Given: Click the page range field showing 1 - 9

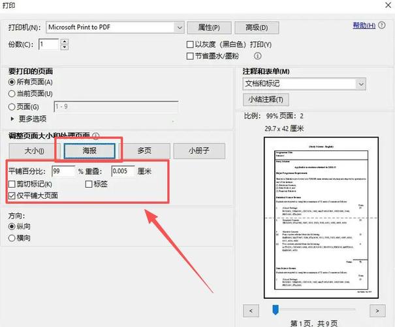Looking at the screenshot, I should coord(116,107).
